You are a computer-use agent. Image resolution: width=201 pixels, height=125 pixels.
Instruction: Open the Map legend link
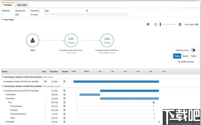tap(190, 24)
